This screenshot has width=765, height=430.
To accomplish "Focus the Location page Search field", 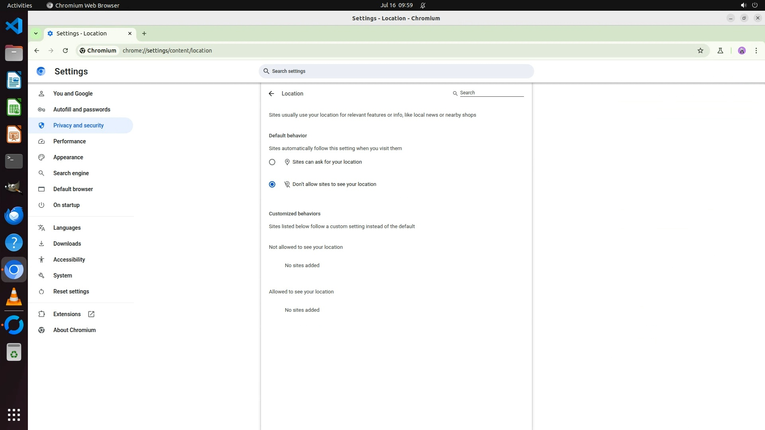I will pos(491,93).
